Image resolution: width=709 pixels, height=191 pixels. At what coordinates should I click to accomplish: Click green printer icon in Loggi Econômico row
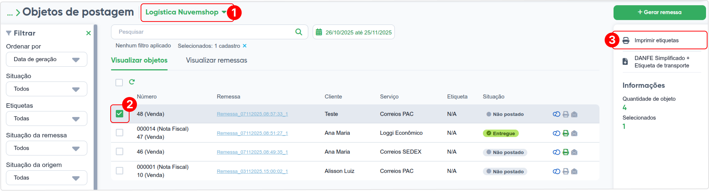click(x=565, y=133)
